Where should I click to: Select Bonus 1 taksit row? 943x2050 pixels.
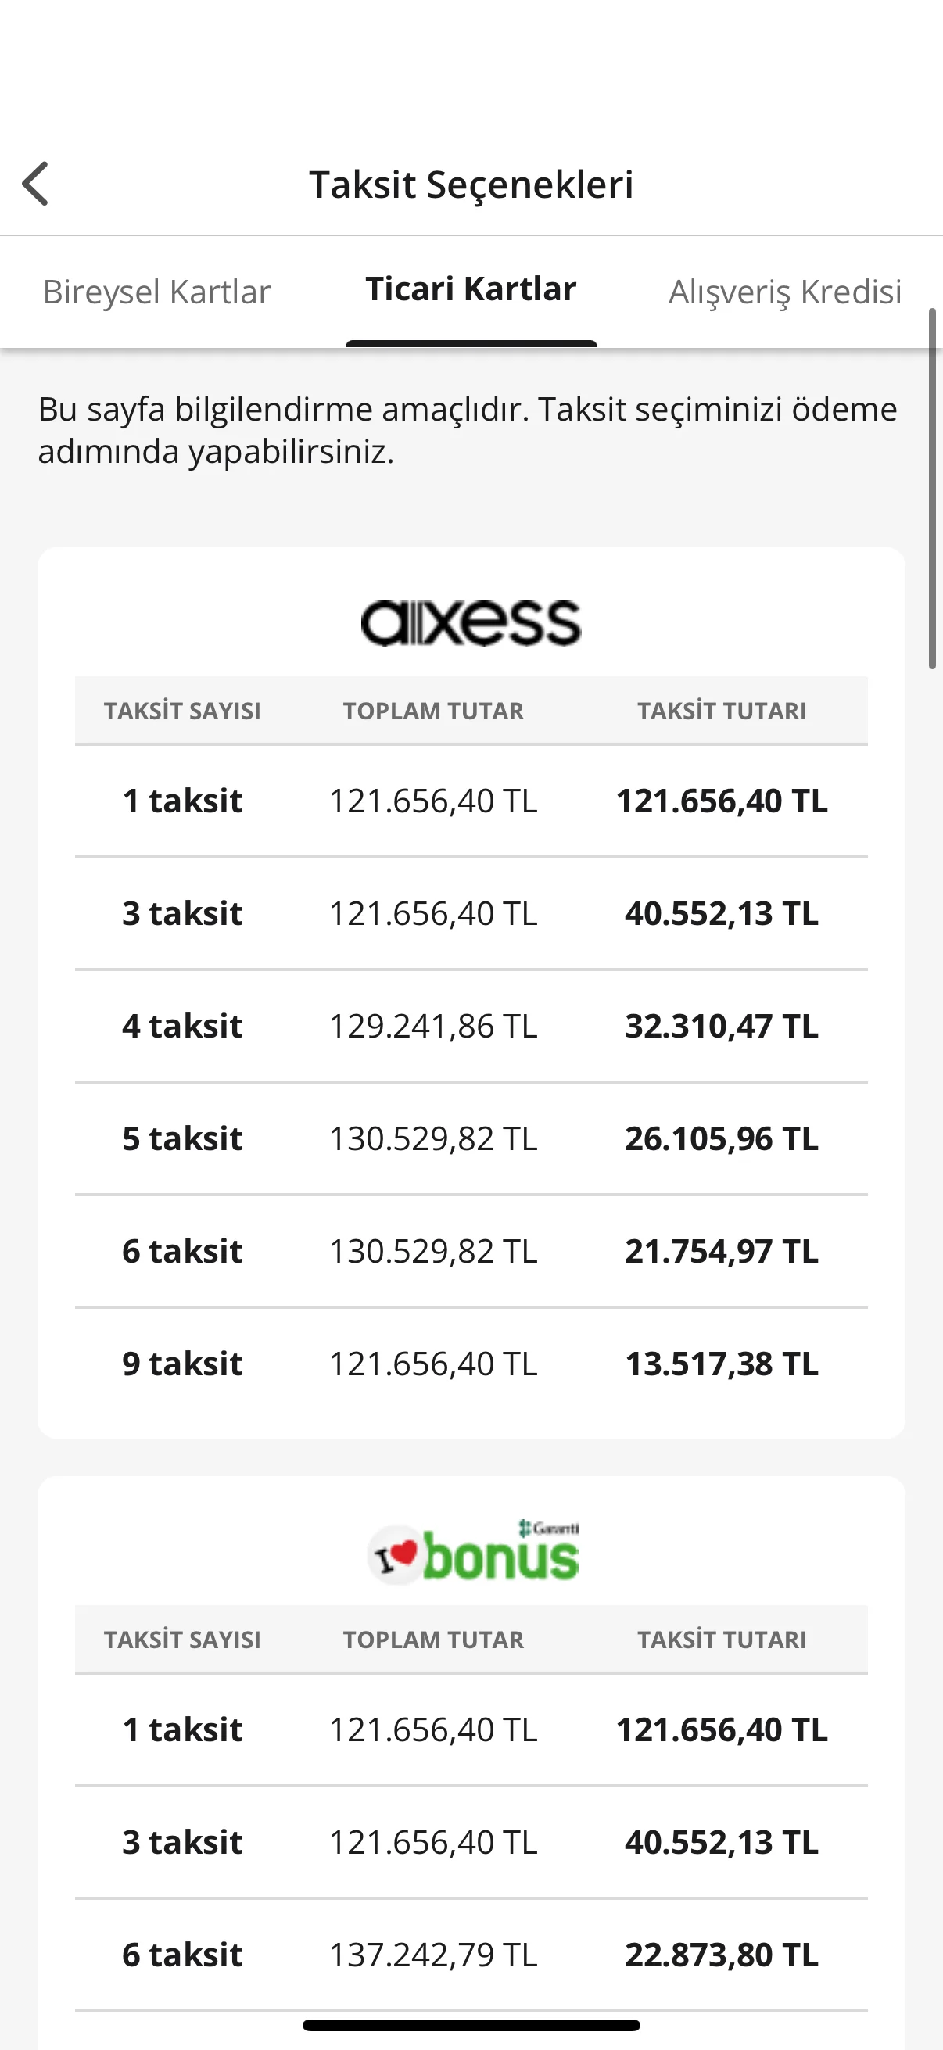click(471, 1730)
